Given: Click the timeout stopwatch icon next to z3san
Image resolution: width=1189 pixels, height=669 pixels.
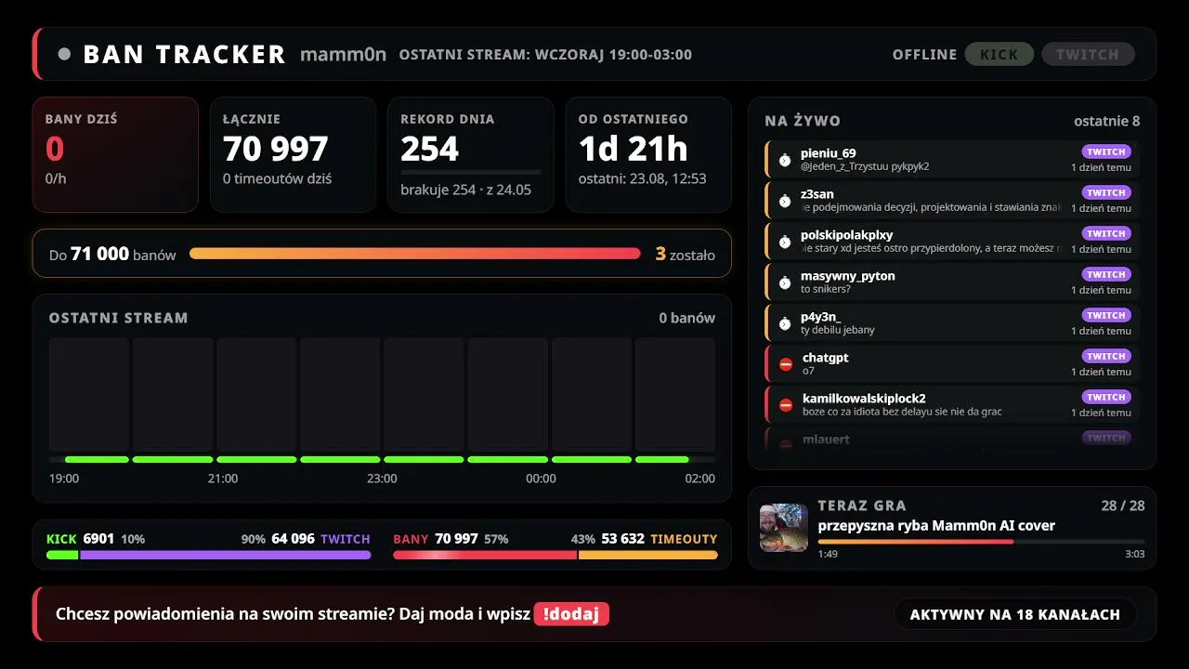Looking at the screenshot, I should tap(785, 201).
